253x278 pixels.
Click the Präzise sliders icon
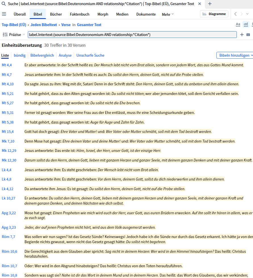point(5,35)
